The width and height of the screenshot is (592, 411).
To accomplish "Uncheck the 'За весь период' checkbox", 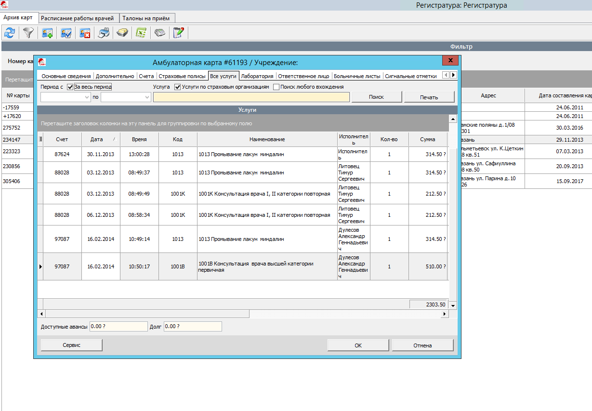I will pos(70,87).
